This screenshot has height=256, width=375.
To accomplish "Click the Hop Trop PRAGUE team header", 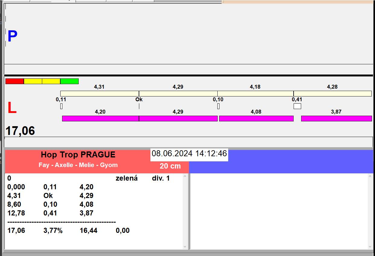I will click(78, 155).
